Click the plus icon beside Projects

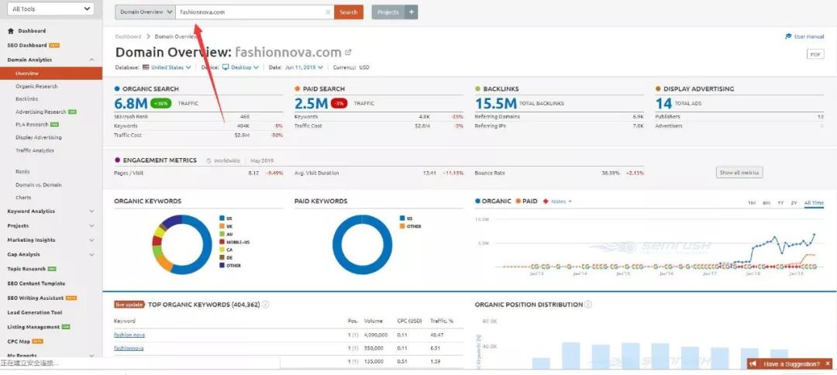pyautogui.click(x=412, y=12)
